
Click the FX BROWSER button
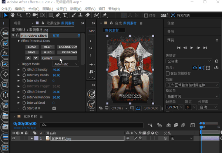click(x=67, y=52)
